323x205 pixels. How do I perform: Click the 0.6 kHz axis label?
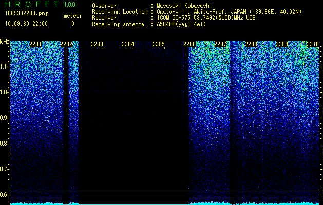[4, 195]
